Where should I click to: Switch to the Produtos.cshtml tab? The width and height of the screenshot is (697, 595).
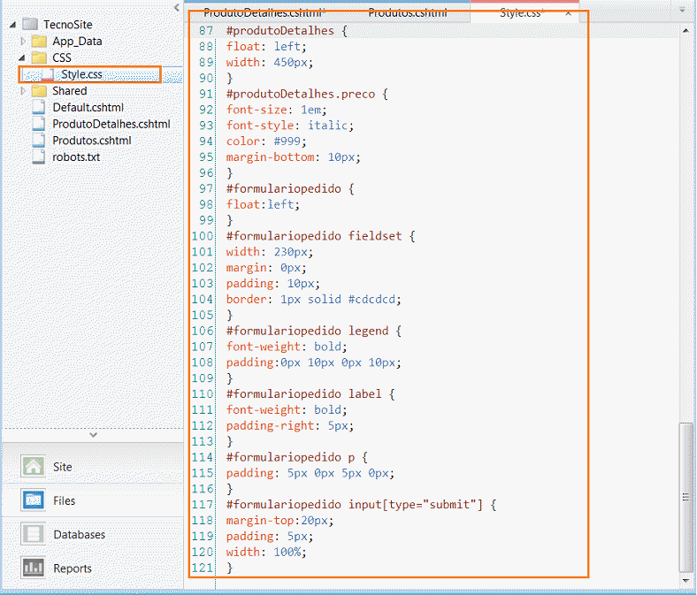408,13
